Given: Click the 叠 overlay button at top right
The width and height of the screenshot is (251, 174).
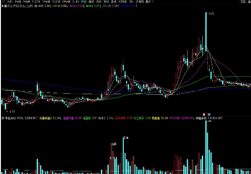Looking at the screenshot, I should (249, 2).
